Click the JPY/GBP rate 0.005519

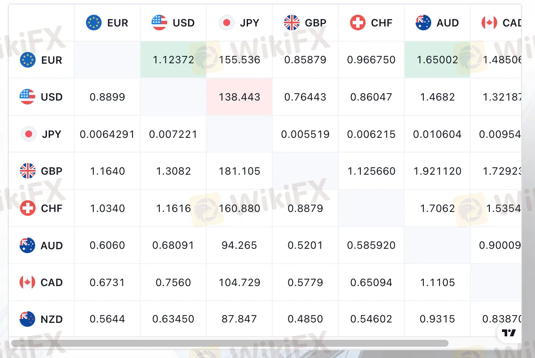point(305,134)
